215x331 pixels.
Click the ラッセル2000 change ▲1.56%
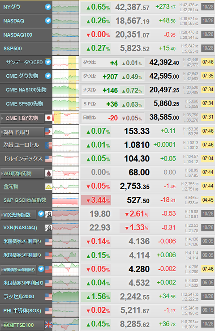pyautogui.click(x=96, y=297)
